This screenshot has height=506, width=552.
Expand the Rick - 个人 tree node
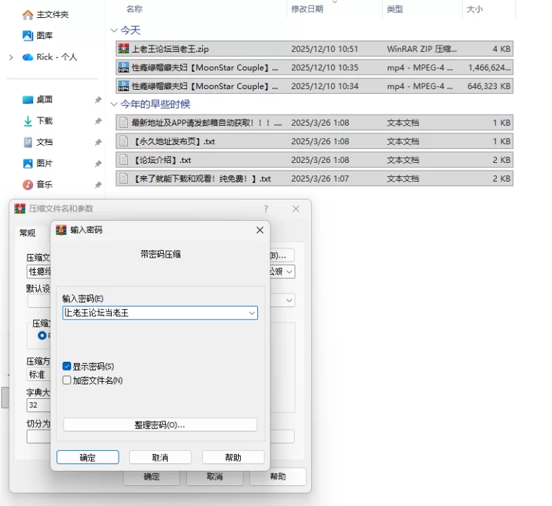pyautogui.click(x=11, y=57)
